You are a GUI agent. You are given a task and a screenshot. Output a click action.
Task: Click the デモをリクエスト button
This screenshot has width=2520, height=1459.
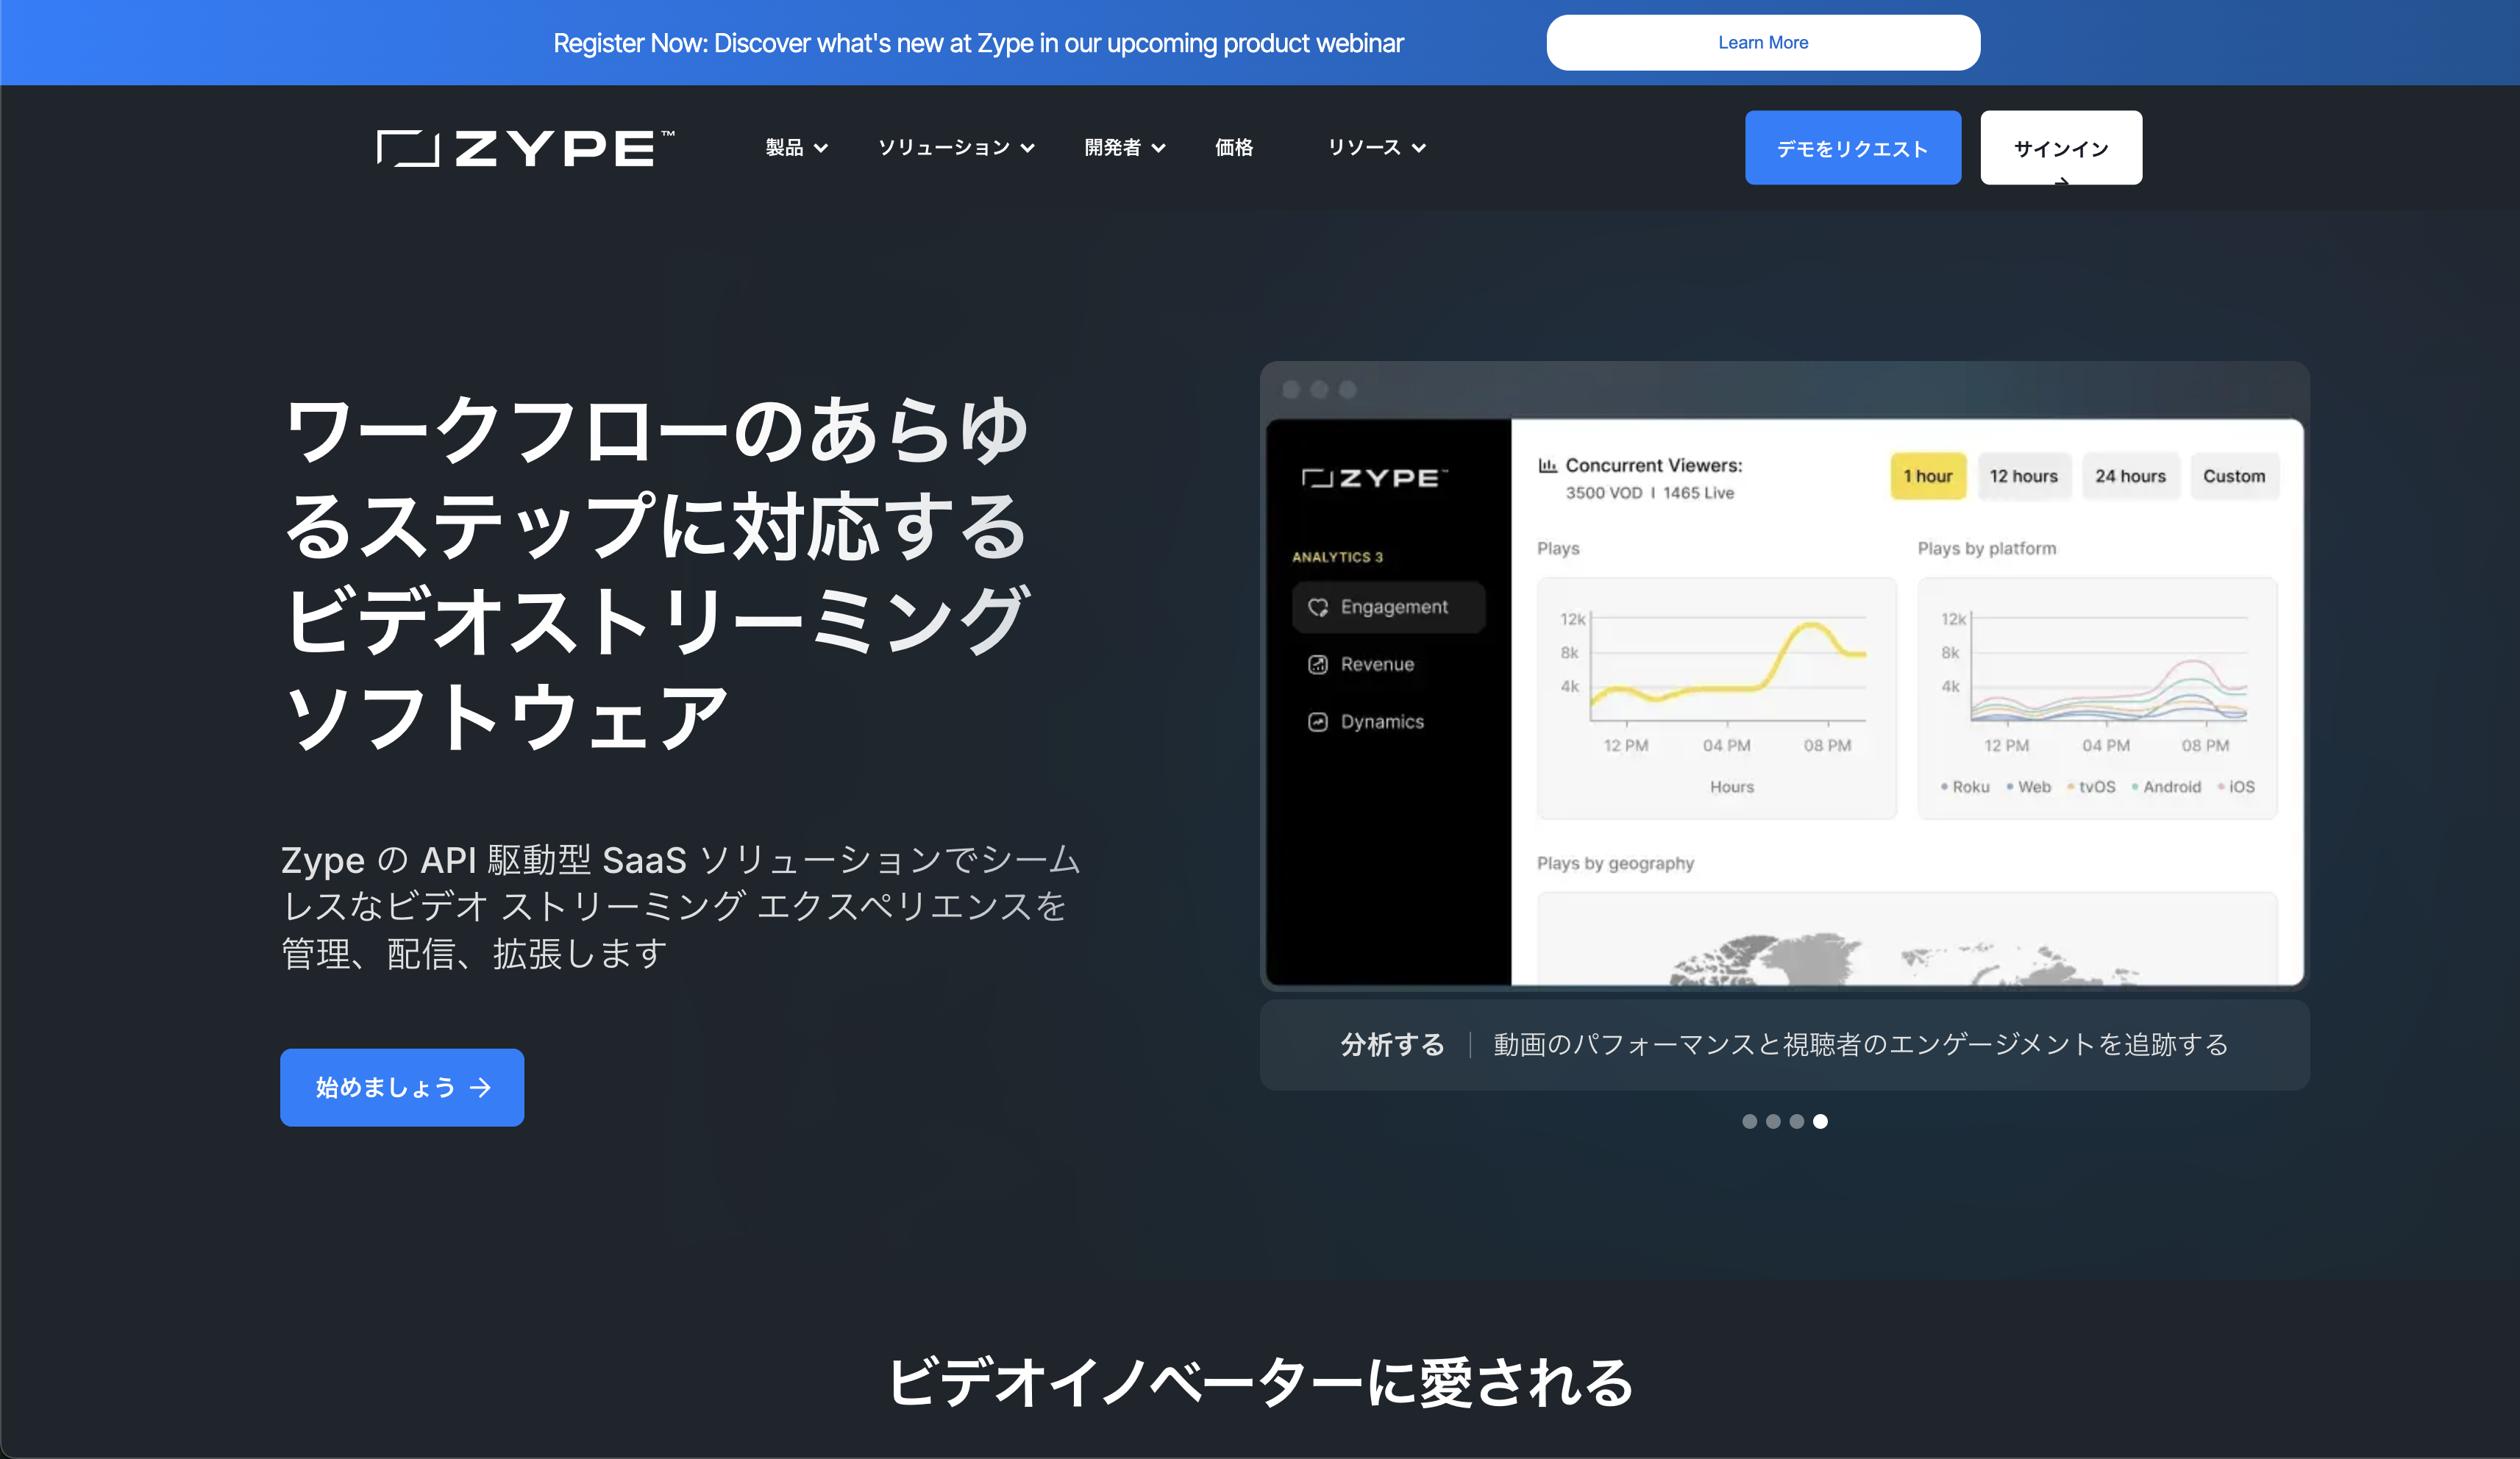point(1852,148)
